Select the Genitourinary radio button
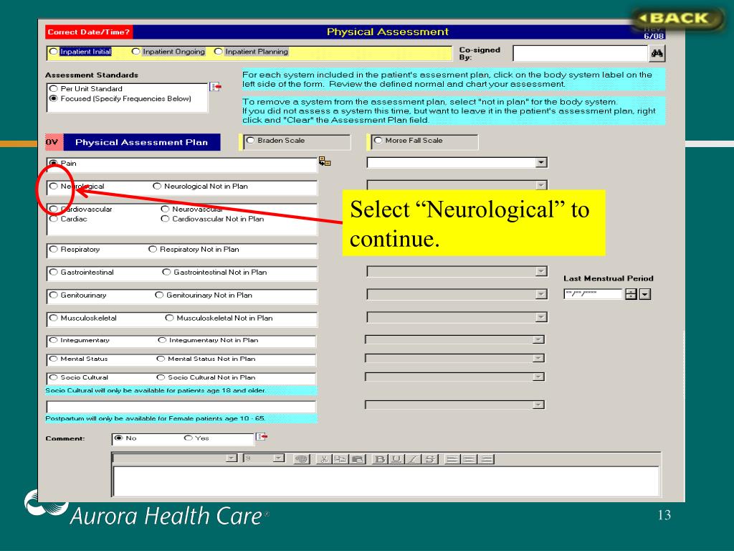The width and height of the screenshot is (734, 551). pos(53,295)
